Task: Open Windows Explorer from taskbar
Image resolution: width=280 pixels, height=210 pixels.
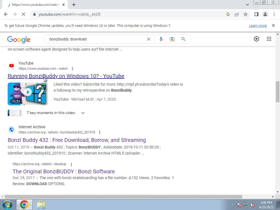Action: [x=41, y=205]
